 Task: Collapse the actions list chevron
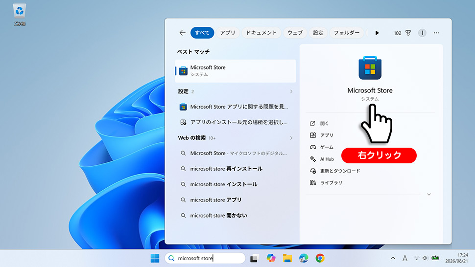click(429, 195)
